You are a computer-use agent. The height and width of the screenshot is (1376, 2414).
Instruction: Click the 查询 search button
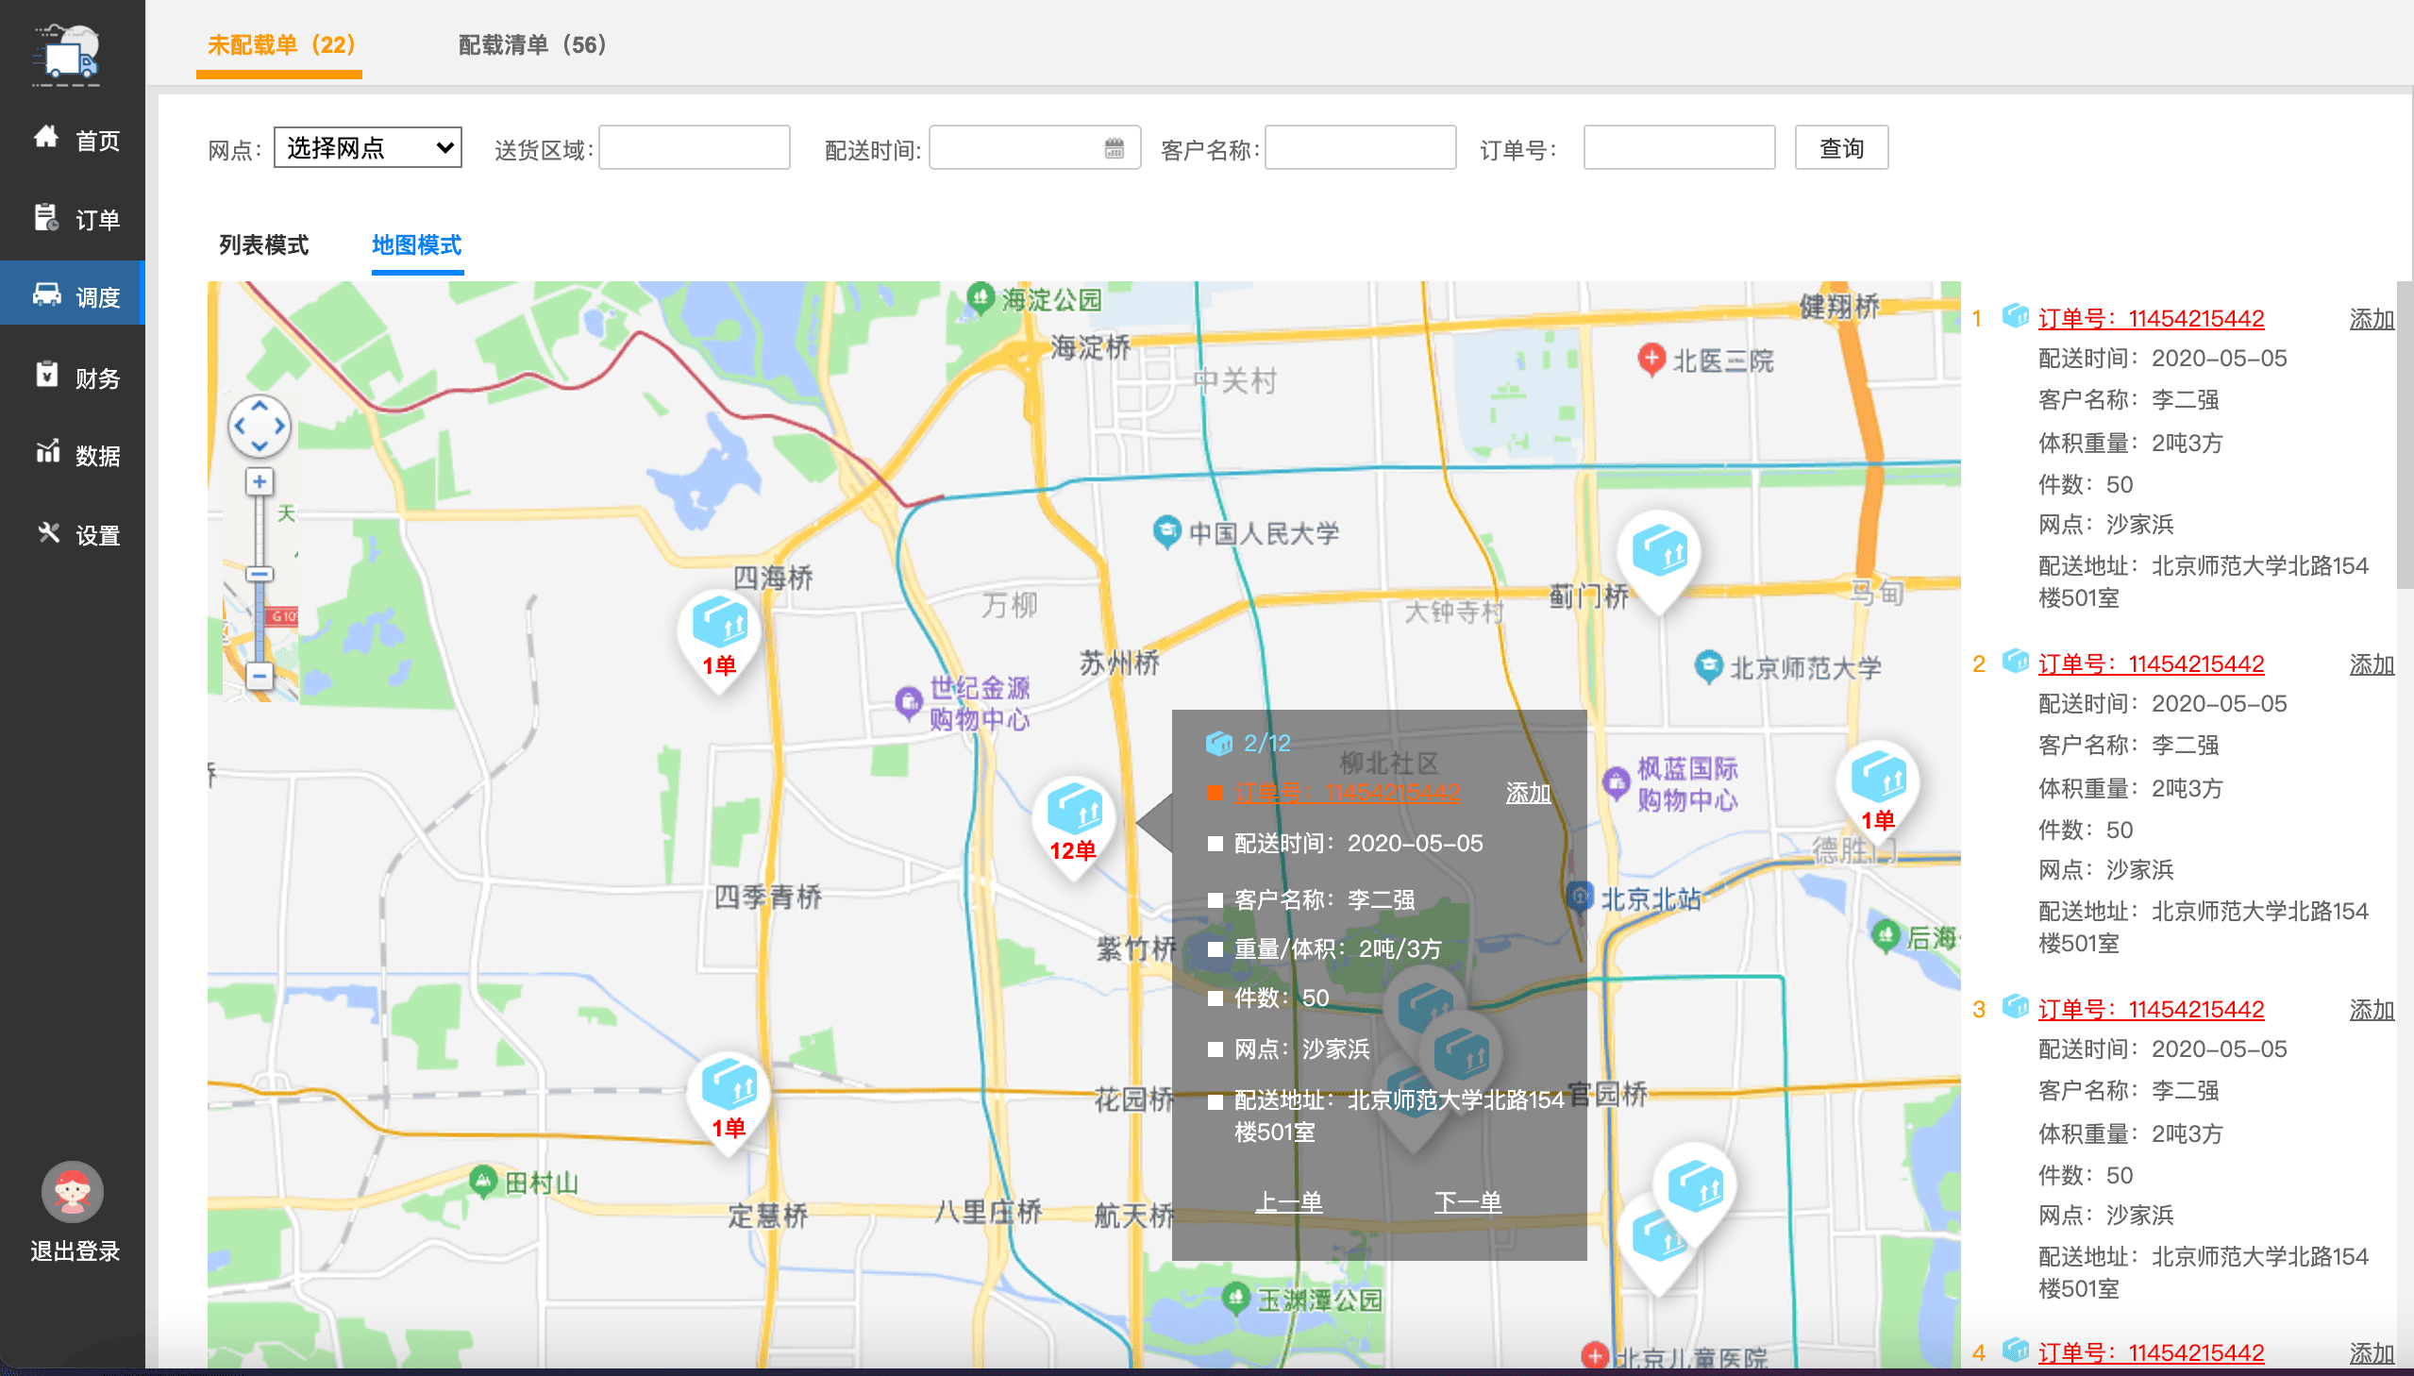(1840, 148)
